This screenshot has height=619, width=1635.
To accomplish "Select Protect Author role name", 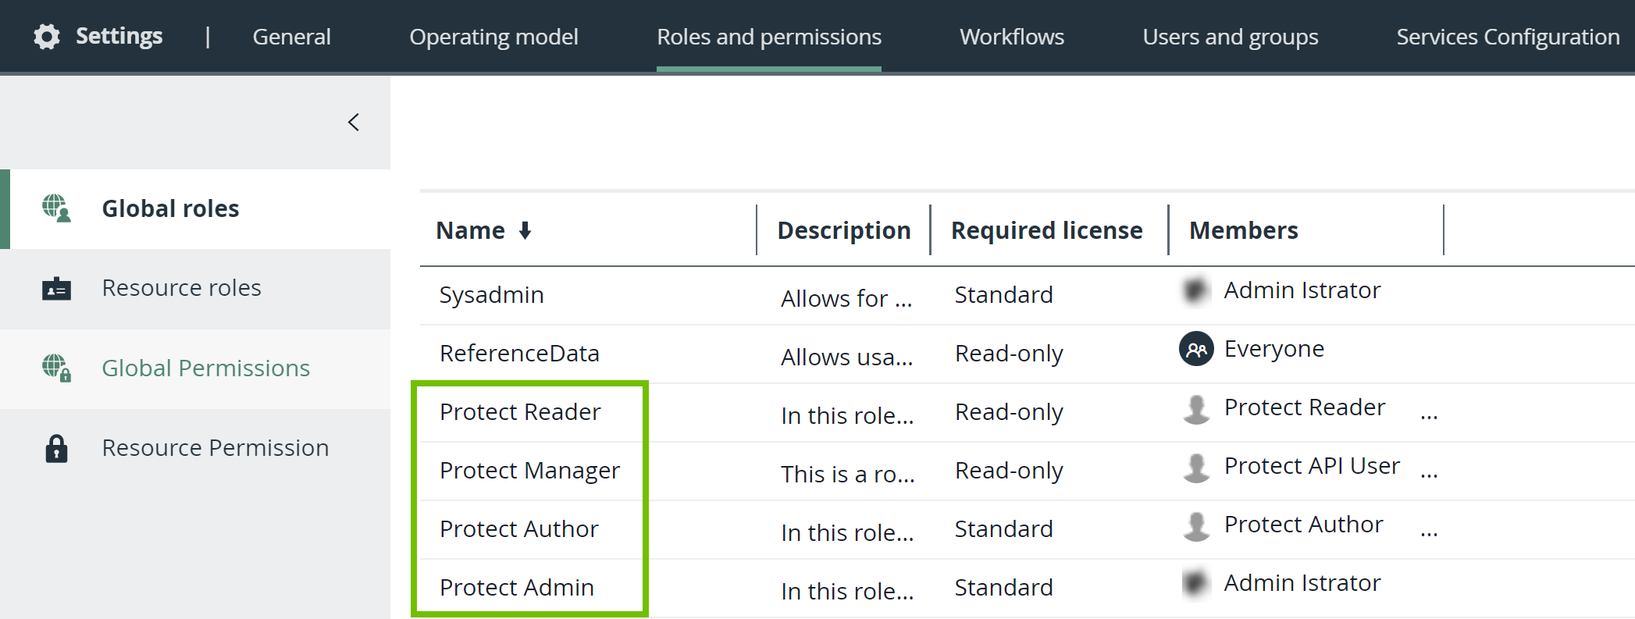I will tap(518, 528).
